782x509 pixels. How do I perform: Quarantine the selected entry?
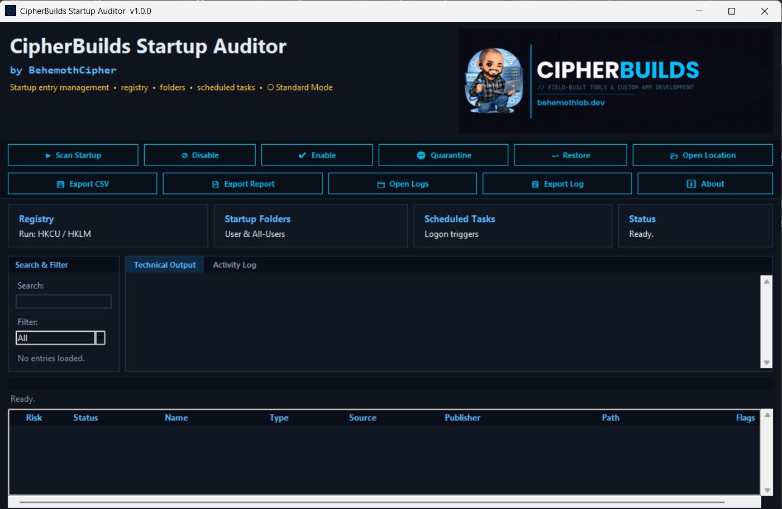tap(444, 155)
